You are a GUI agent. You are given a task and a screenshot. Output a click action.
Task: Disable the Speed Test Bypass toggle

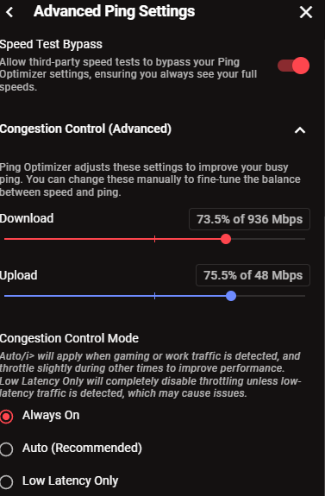(x=294, y=66)
